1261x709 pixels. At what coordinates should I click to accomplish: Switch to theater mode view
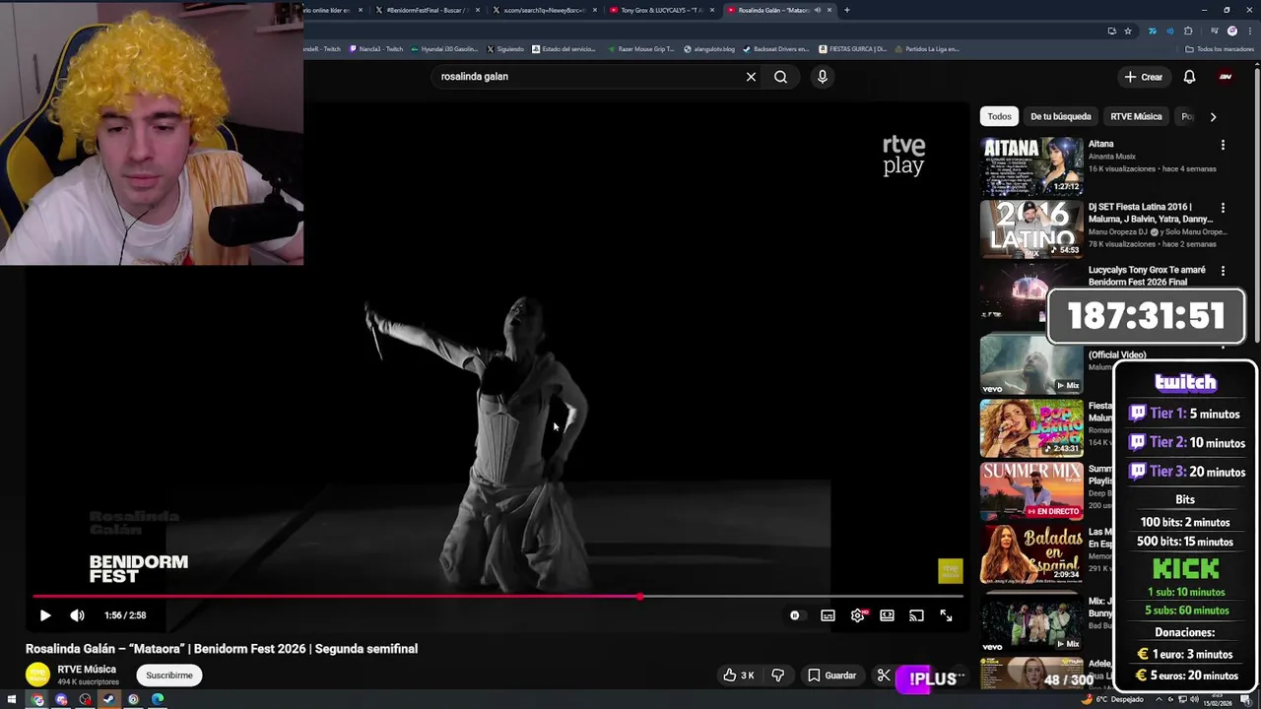coord(887,615)
